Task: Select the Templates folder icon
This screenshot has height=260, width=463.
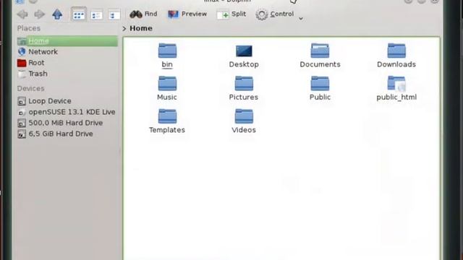Action: [x=167, y=116]
